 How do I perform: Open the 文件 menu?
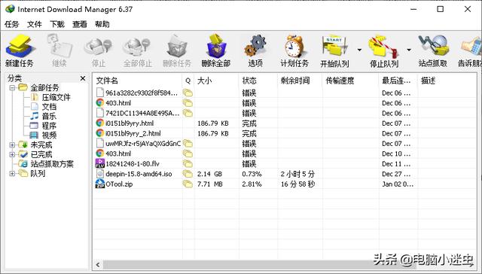click(35, 24)
